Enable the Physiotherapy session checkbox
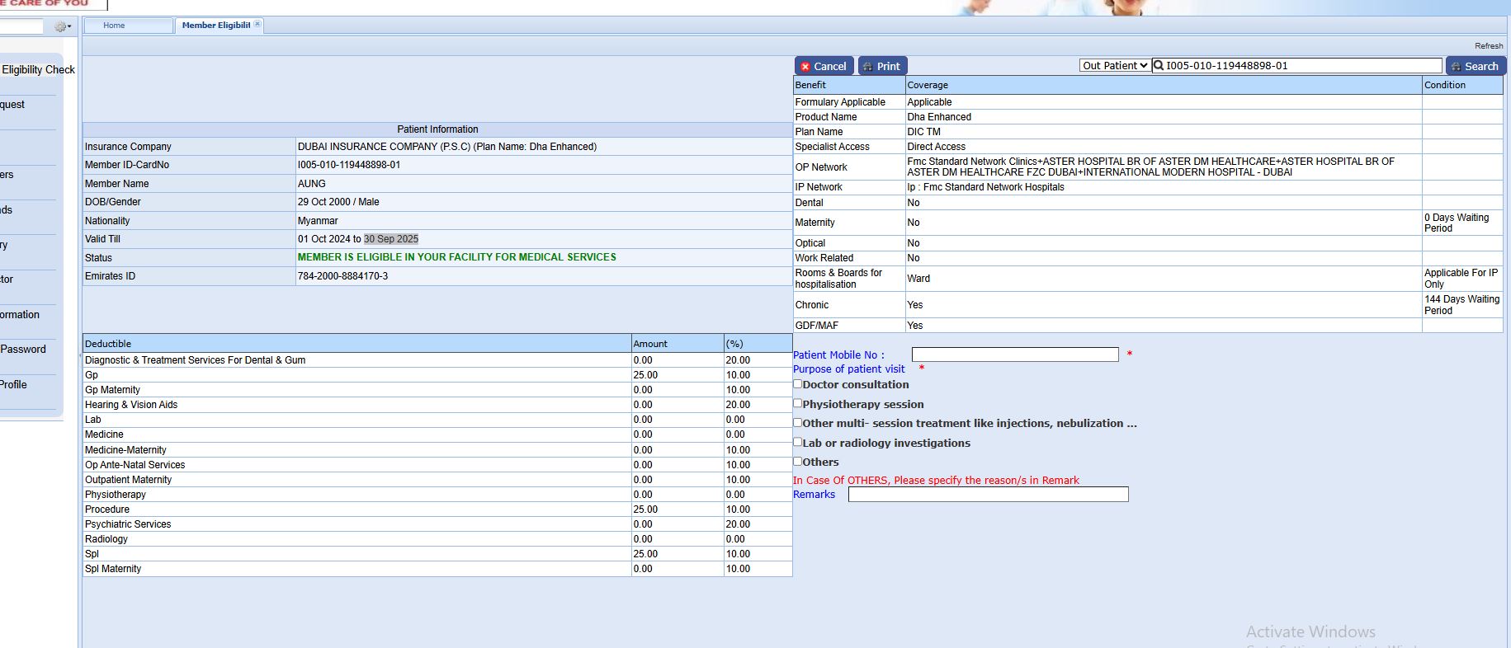This screenshot has width=1511, height=648. click(798, 404)
